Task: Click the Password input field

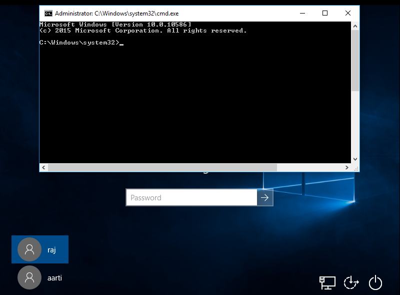Action: 191,197
